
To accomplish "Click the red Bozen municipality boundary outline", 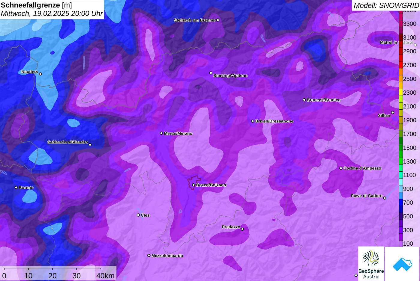I will [194, 182].
